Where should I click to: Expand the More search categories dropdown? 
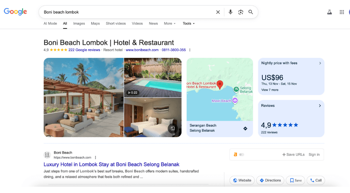point(170,23)
